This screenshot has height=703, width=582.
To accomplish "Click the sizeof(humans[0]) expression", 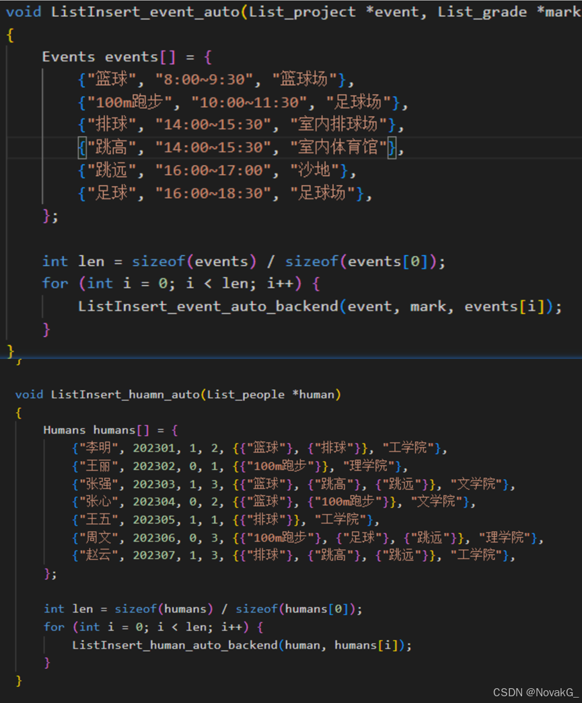I will click(x=295, y=610).
